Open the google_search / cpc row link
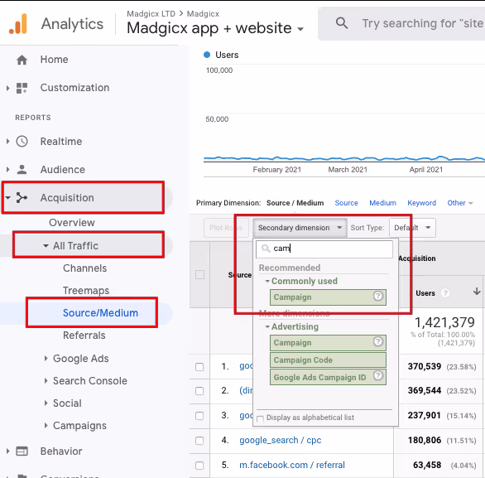Screen dimensions: 485x478 point(281,440)
